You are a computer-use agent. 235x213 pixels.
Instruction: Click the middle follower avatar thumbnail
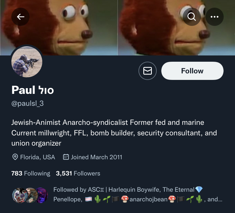coord(31,195)
